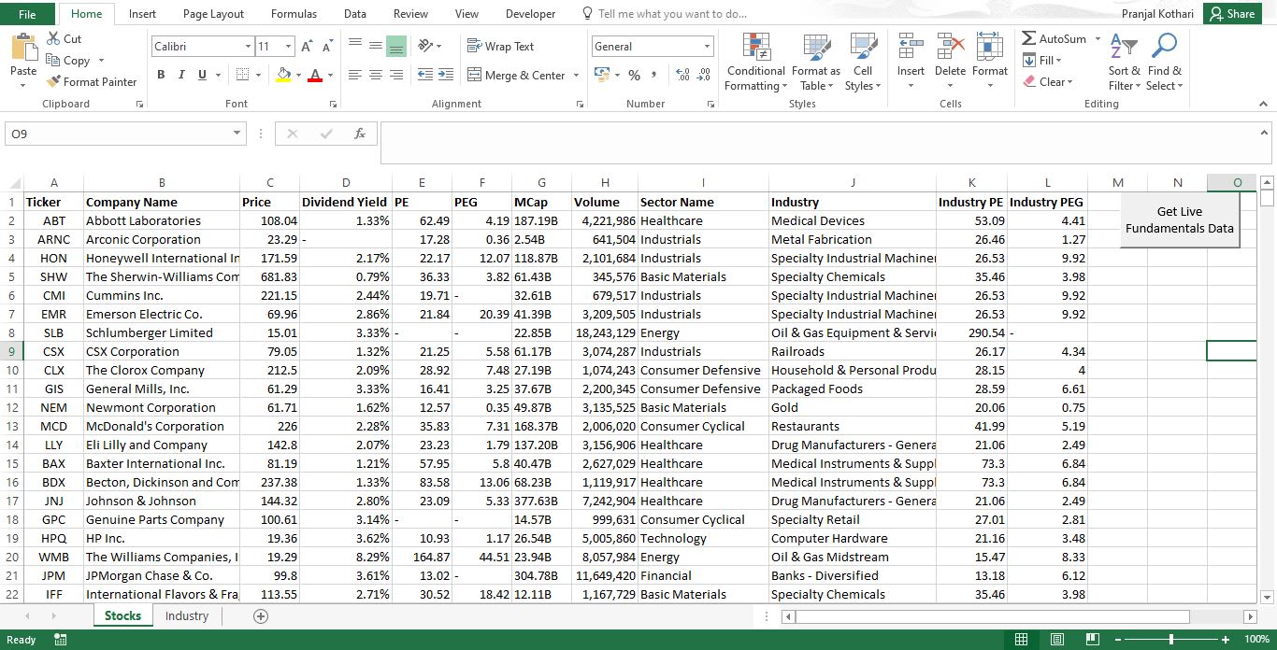Click the Format Painter brush icon
The width and height of the screenshot is (1277, 650).
click(54, 82)
